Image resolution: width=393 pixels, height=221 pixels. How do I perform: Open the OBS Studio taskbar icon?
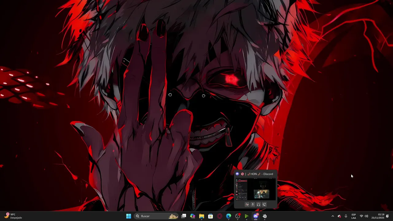pos(238,216)
